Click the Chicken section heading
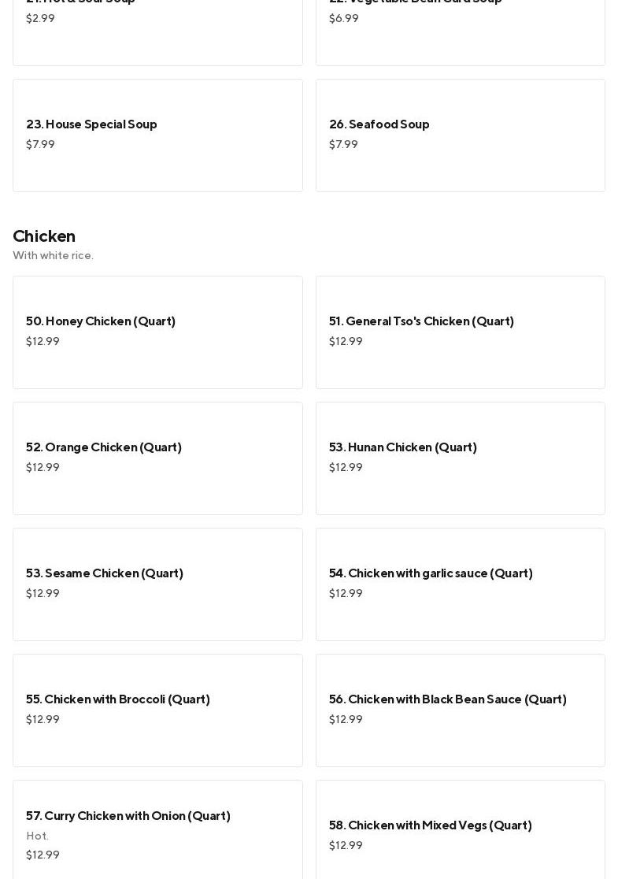 pos(44,236)
